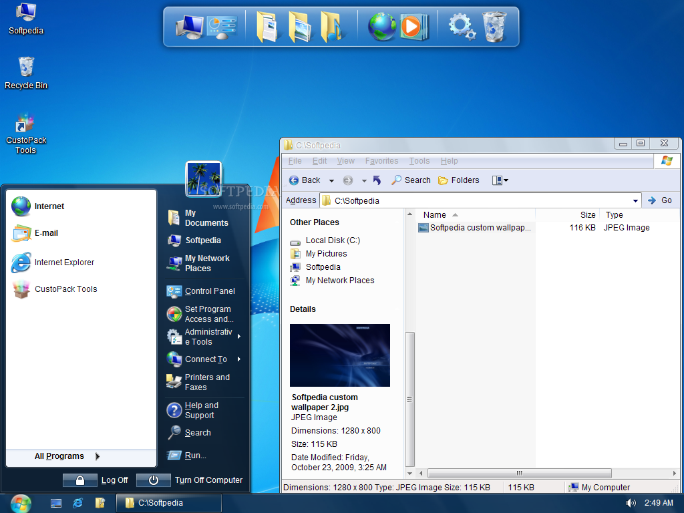Click the Back button in Explorer
Image resolution: width=684 pixels, height=513 pixels.
pyautogui.click(x=305, y=180)
